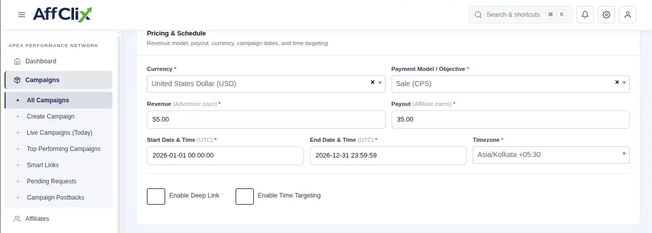Open the Timezone dropdown

tap(551, 154)
